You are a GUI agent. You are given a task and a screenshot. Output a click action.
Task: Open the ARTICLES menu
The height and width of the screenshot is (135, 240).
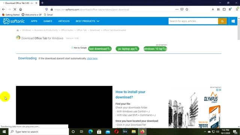pyautogui.click(x=64, y=21)
